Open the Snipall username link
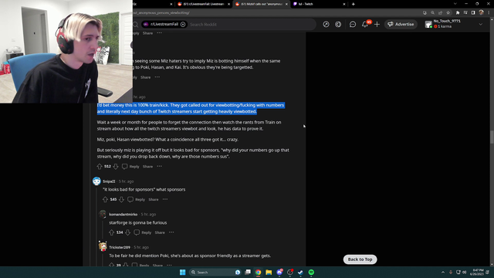 109,181
